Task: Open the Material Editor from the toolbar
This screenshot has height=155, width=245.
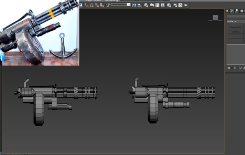Action: [x=169, y=5]
